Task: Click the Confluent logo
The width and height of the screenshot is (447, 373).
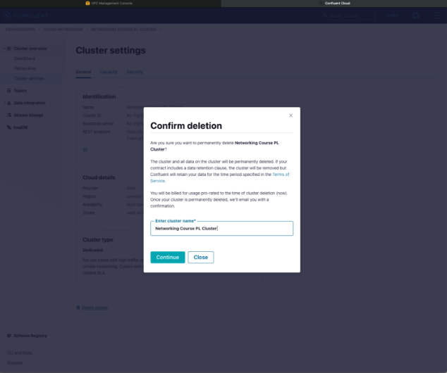Action: pyautogui.click(x=26, y=15)
